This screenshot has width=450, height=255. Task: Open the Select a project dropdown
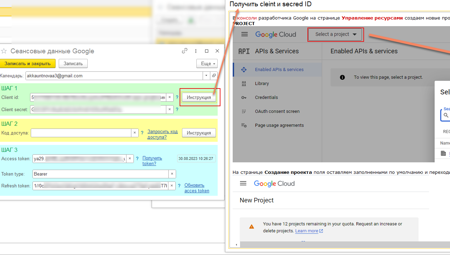(336, 34)
